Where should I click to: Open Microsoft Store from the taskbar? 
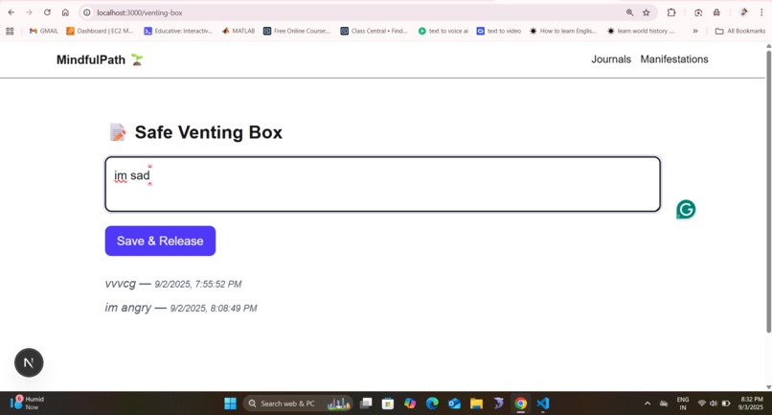click(388, 403)
